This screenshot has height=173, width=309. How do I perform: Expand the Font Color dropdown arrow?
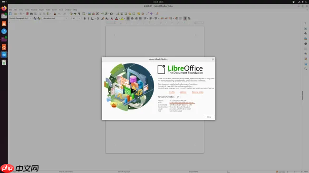[x=119, y=18]
